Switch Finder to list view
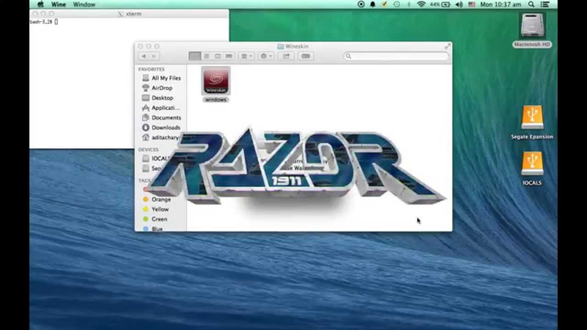This screenshot has width=587, height=330. (x=206, y=56)
